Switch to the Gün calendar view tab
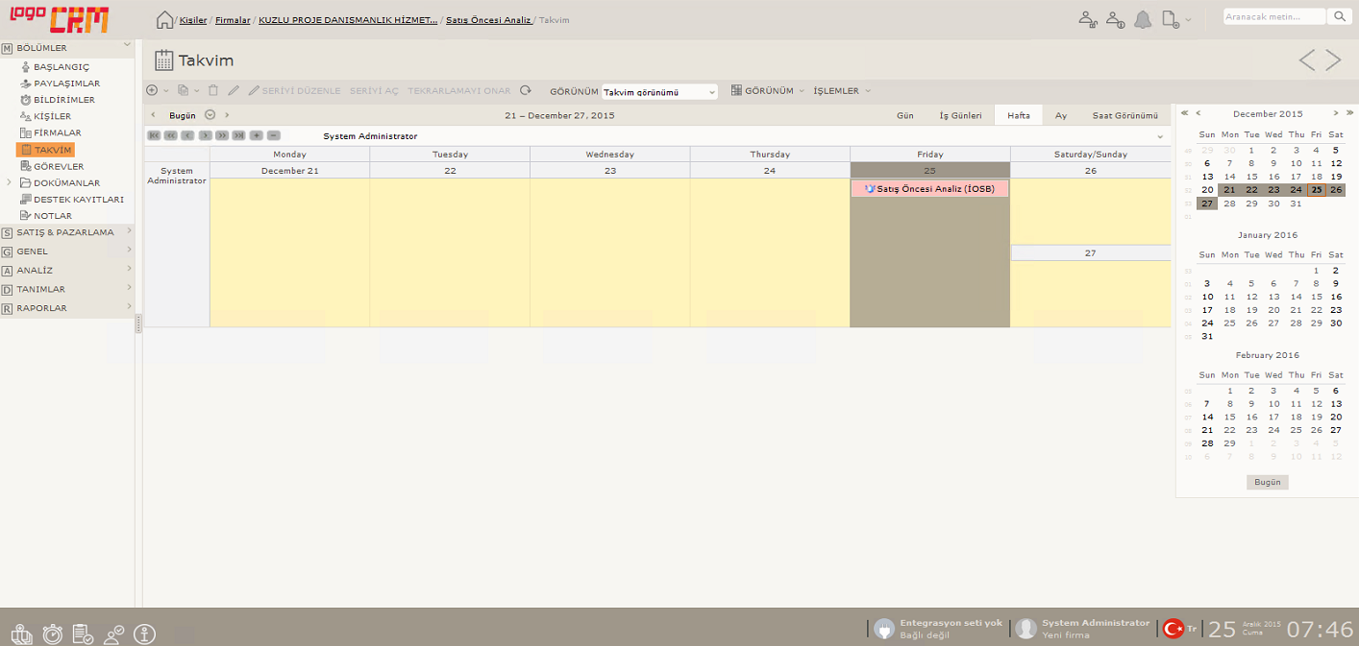Screen dimensions: 1359x646 (904, 115)
